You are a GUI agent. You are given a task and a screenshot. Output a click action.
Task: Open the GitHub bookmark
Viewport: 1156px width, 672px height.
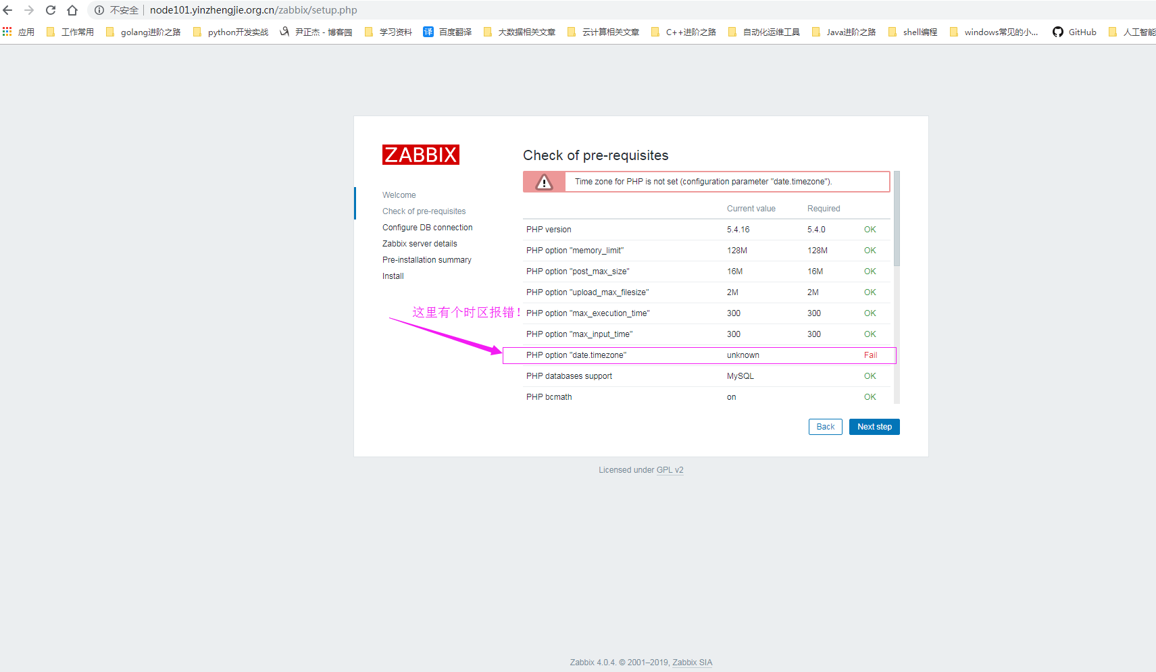[x=1074, y=32]
